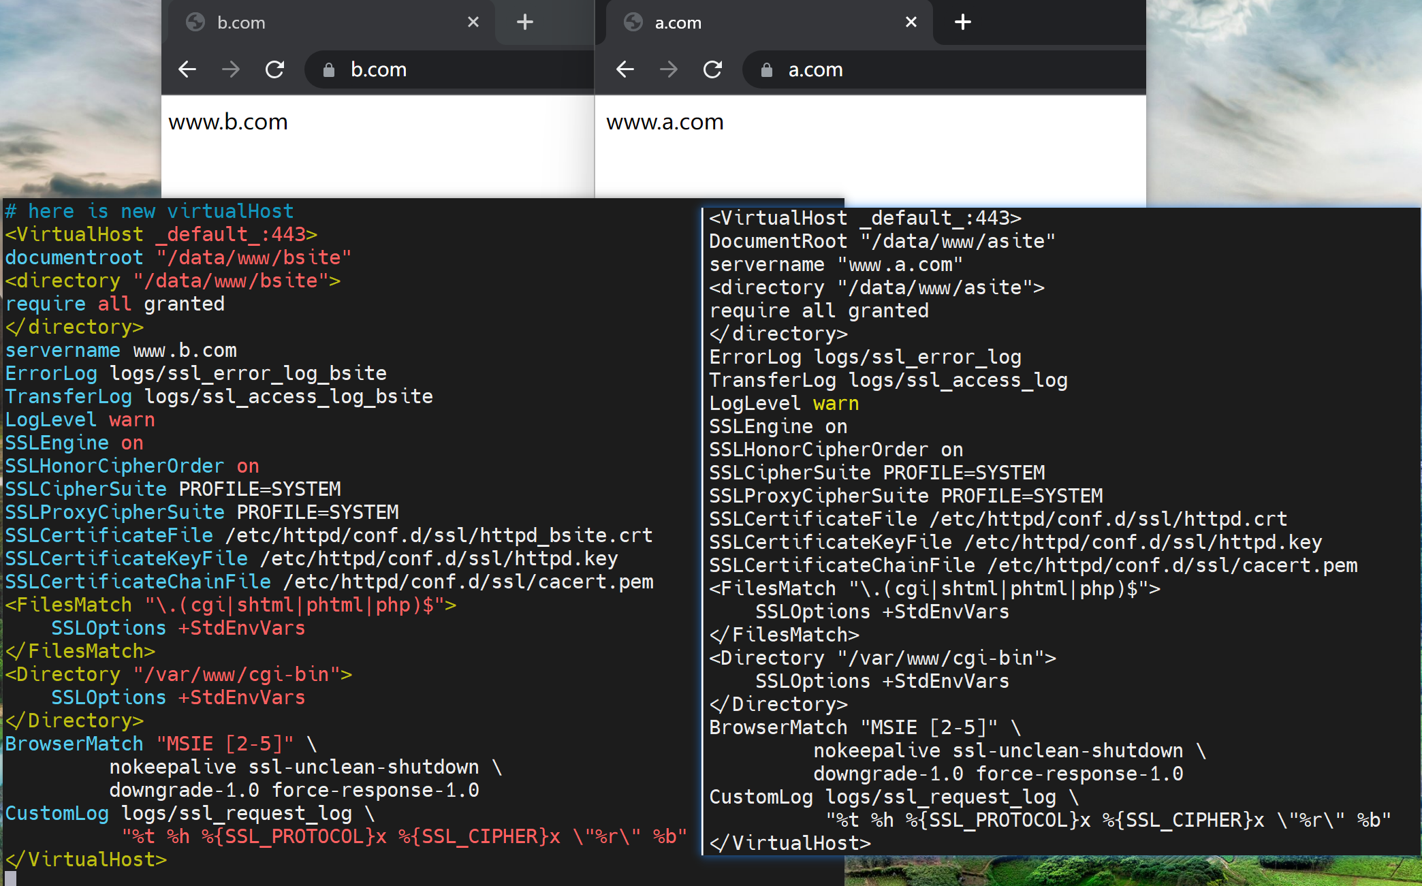The height and width of the screenshot is (886, 1422).
Task: Click www.a.com page text
Action: [x=665, y=122]
